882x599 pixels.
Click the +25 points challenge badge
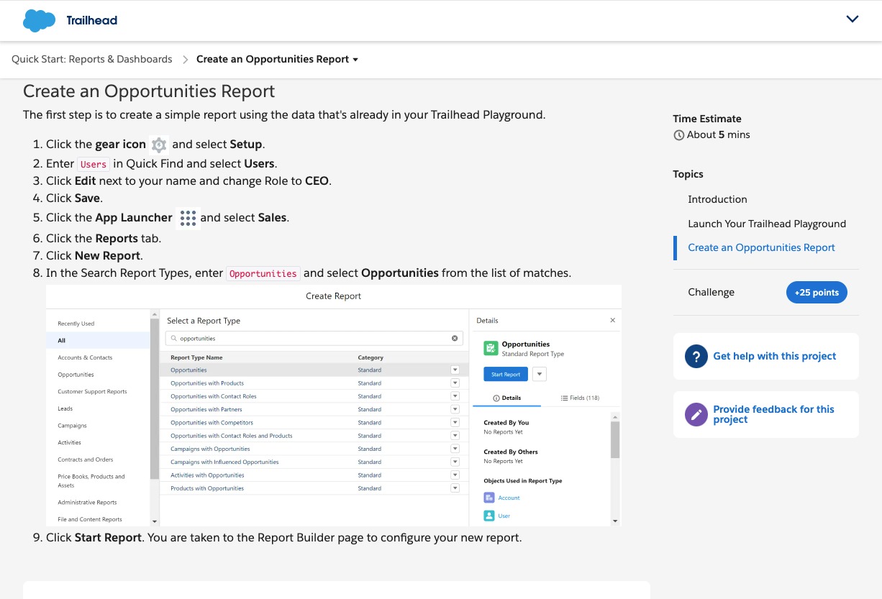click(x=817, y=293)
